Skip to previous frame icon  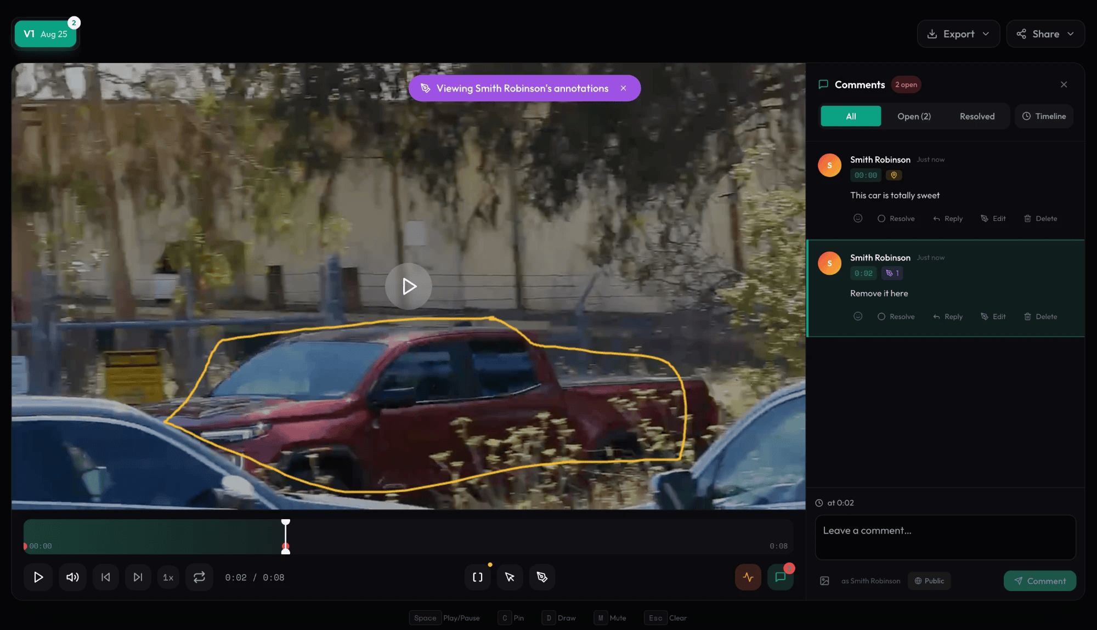click(x=106, y=577)
